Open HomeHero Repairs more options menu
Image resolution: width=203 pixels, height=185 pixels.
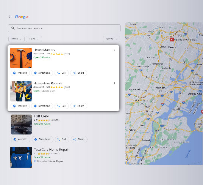(115, 83)
